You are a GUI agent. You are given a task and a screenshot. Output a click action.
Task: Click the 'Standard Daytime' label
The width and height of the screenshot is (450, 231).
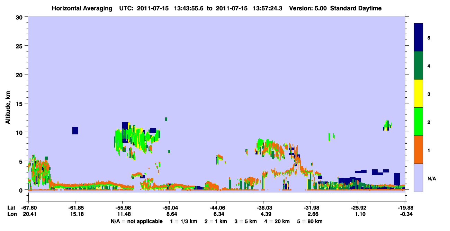pos(356,8)
